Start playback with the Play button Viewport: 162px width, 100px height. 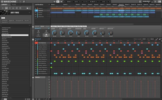click(x=58, y=2)
